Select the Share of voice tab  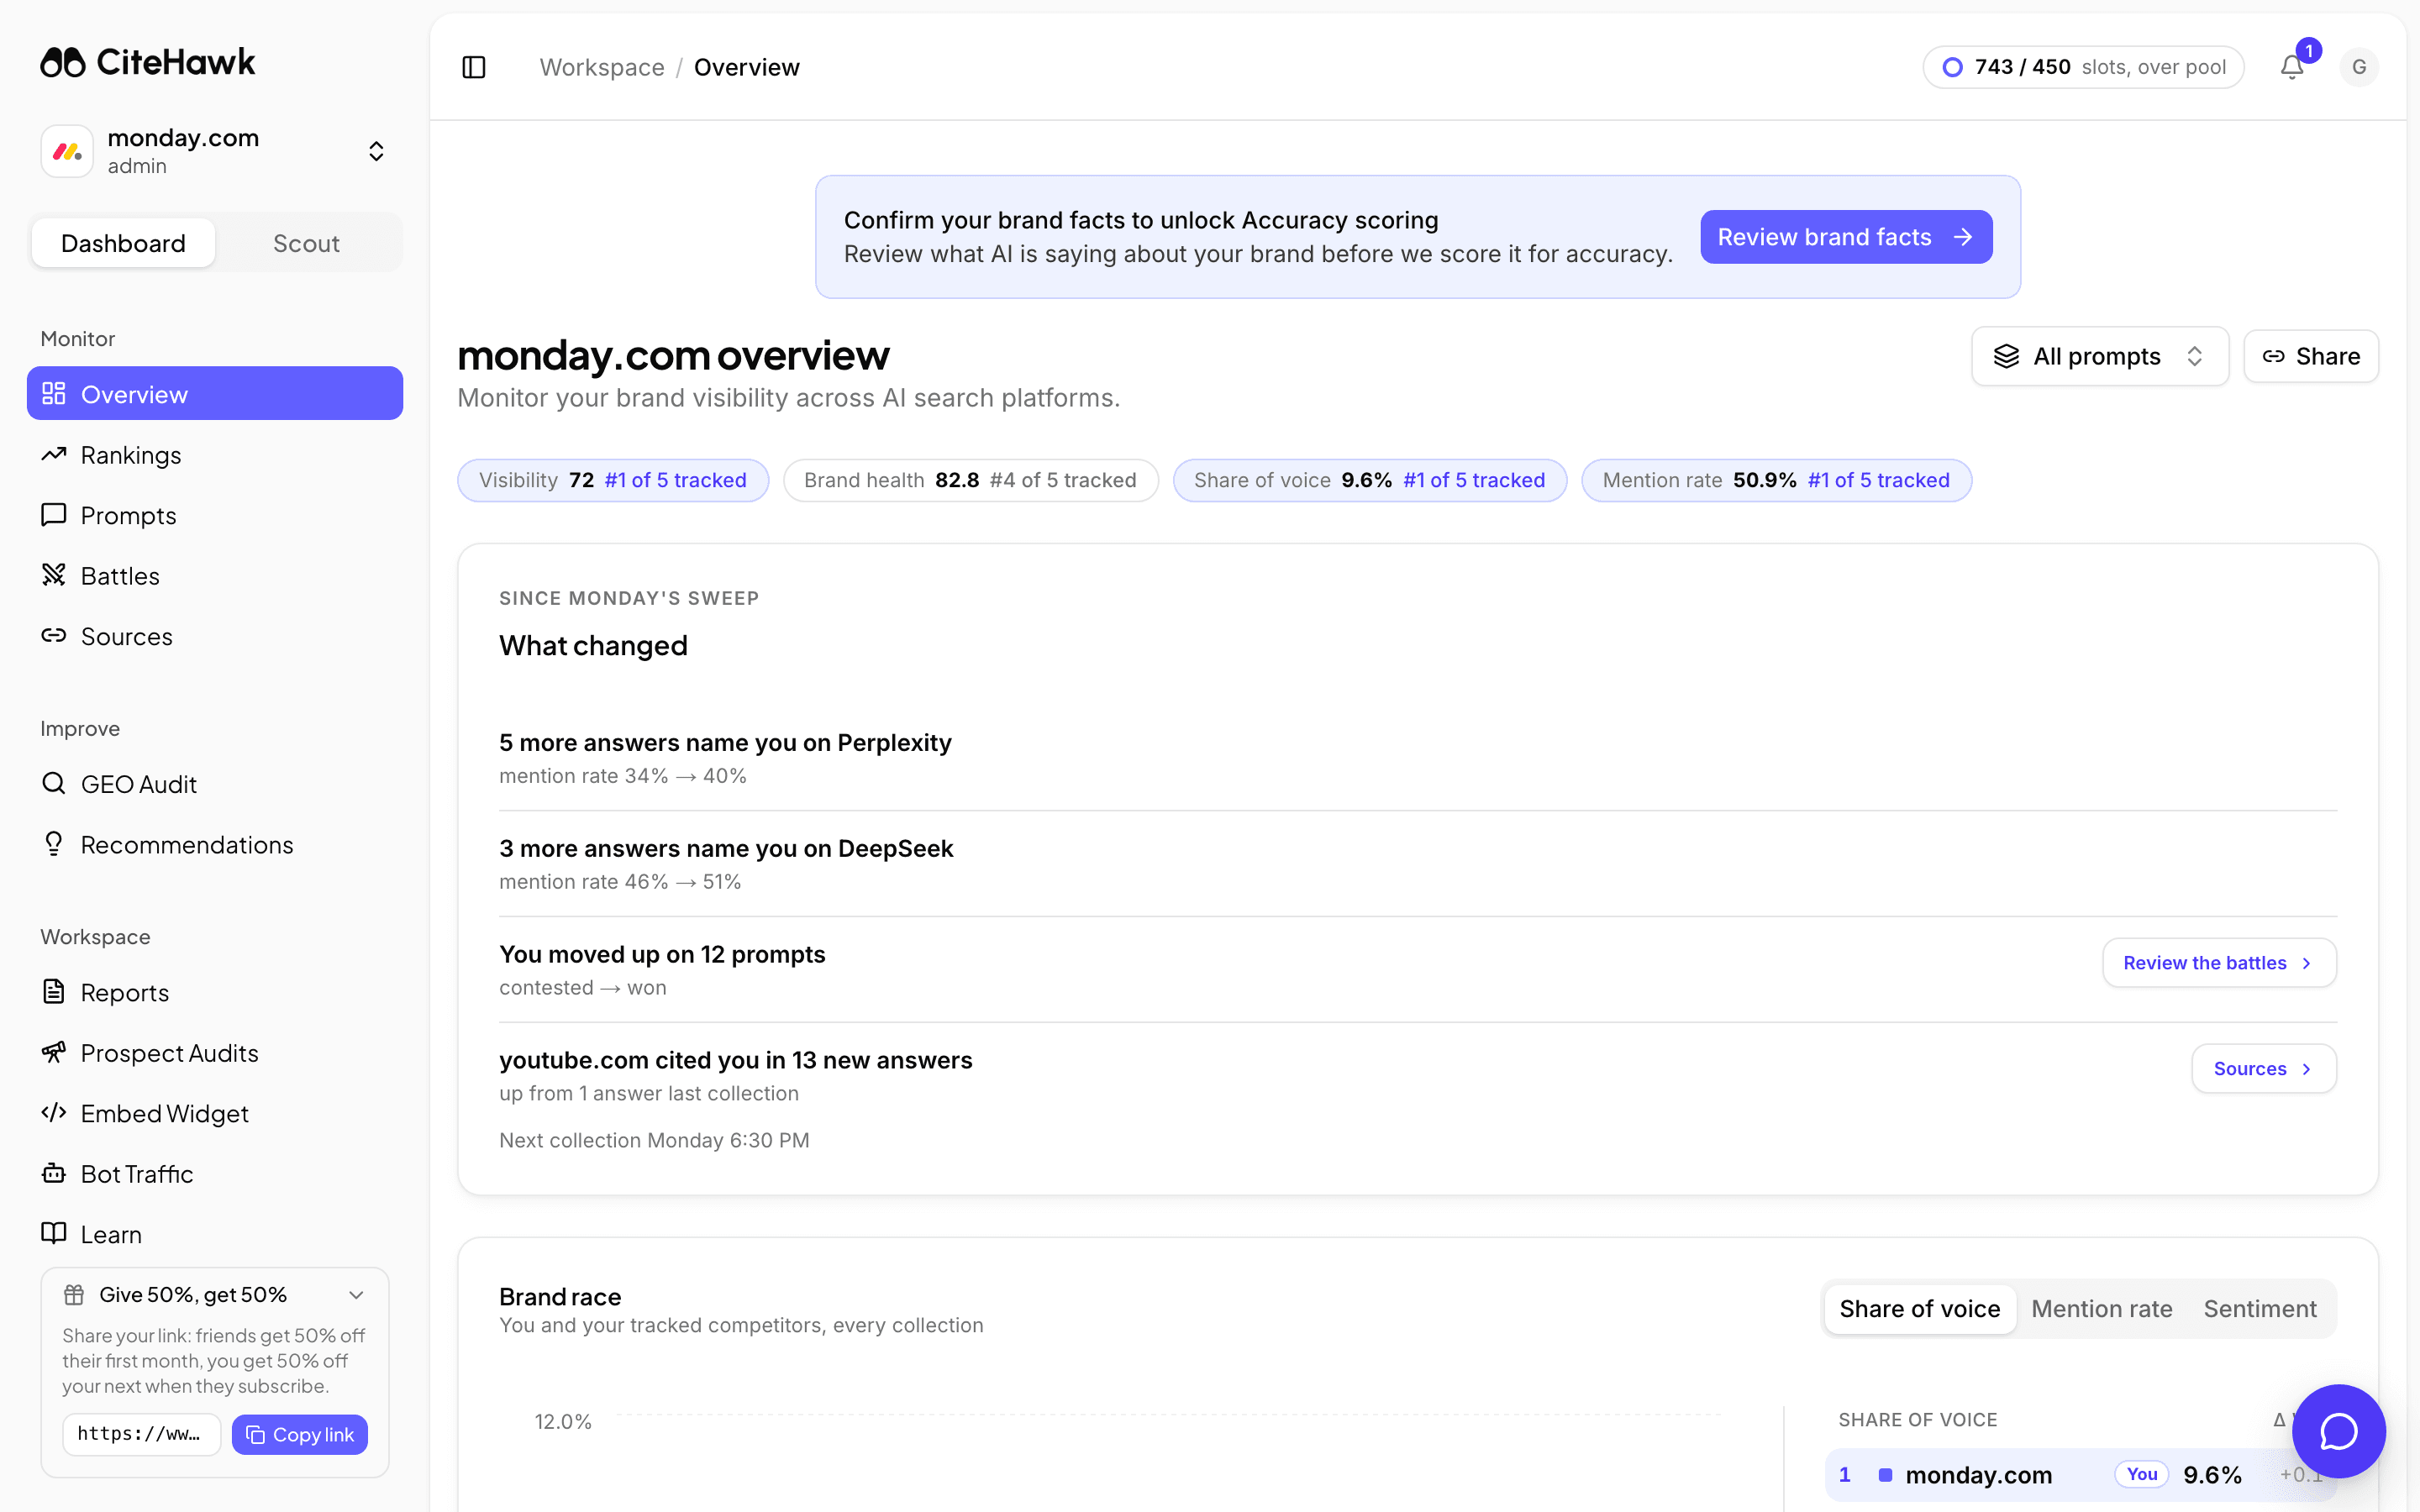(x=1919, y=1309)
